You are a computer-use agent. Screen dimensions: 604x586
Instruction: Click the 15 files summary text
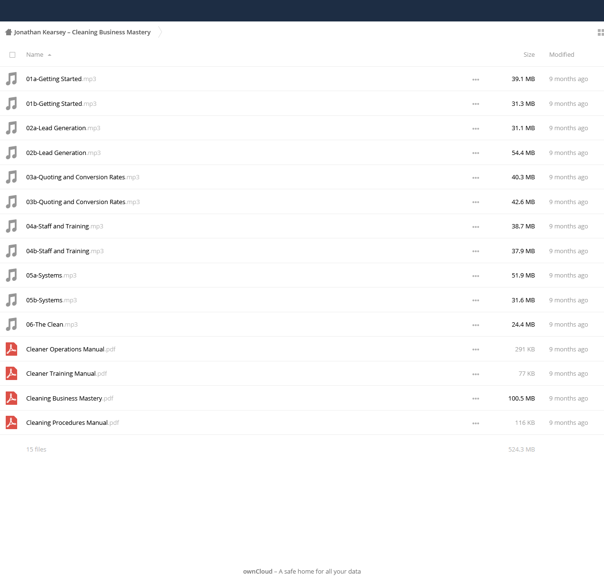click(36, 449)
